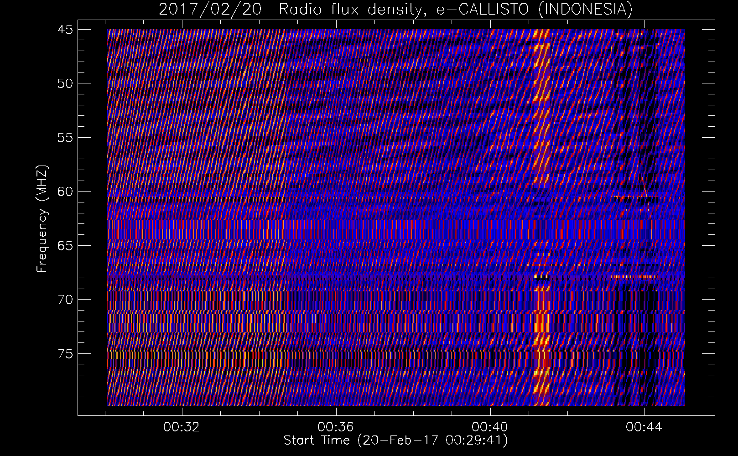Click the 00:44 time tick label
The width and height of the screenshot is (738, 456).
pos(644,427)
